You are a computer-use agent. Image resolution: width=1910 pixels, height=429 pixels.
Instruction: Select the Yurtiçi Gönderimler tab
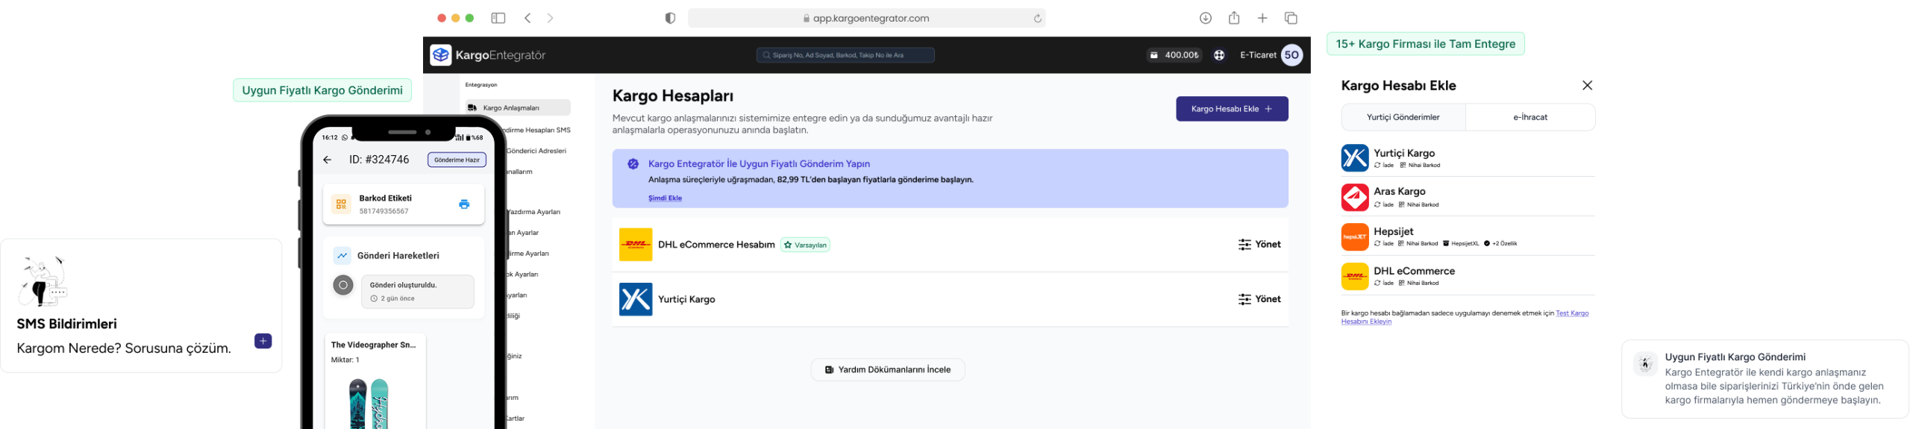coord(1403,117)
